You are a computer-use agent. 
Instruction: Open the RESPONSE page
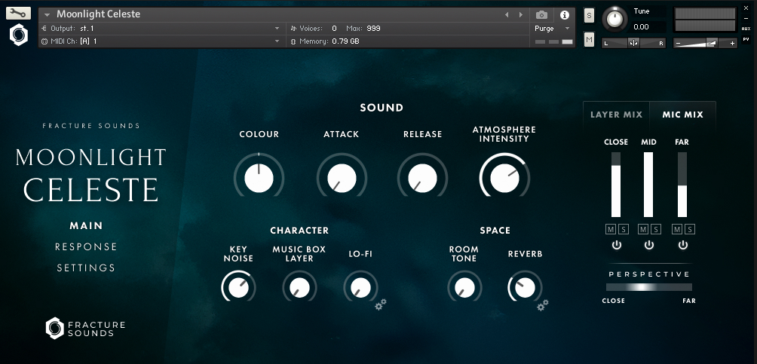pos(86,246)
